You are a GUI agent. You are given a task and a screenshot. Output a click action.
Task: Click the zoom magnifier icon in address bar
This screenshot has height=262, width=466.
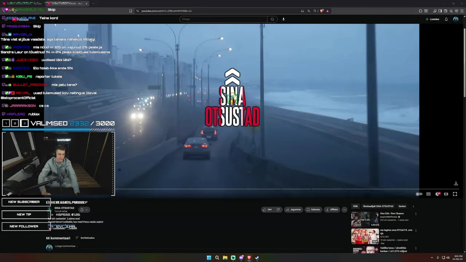[315, 11]
